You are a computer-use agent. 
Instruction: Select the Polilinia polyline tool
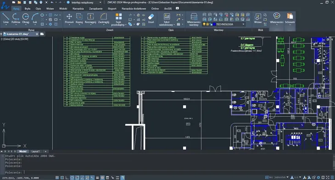(16, 18)
